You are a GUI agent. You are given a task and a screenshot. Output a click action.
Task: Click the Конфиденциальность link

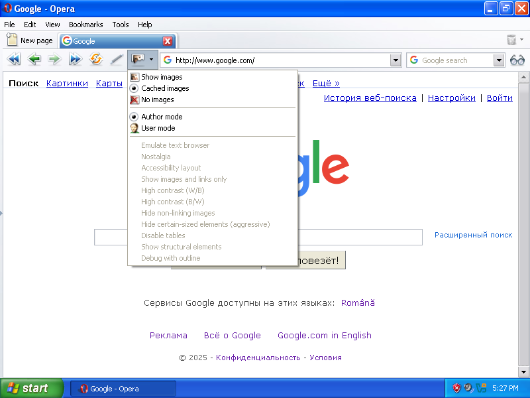point(258,358)
